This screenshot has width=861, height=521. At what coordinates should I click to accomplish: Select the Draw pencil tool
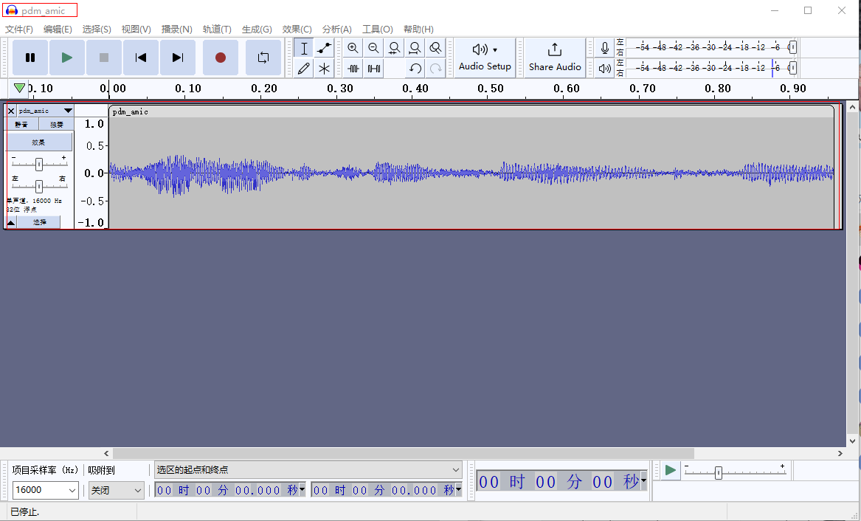point(303,69)
